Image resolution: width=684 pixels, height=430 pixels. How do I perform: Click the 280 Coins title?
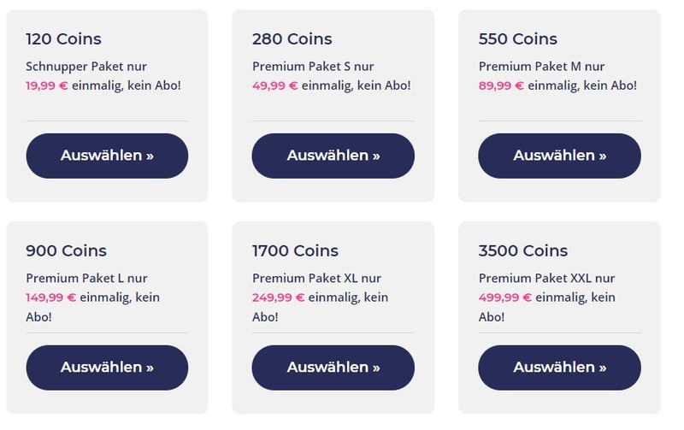(x=292, y=38)
